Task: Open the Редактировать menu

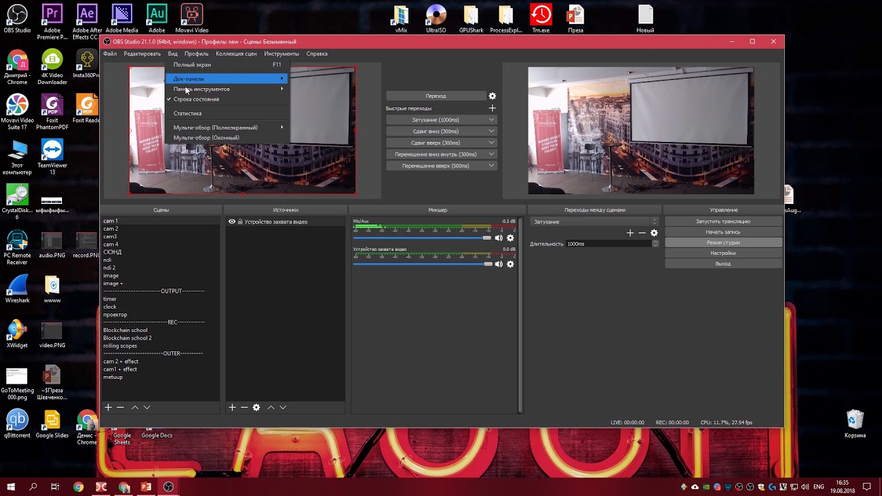Action: [142, 54]
